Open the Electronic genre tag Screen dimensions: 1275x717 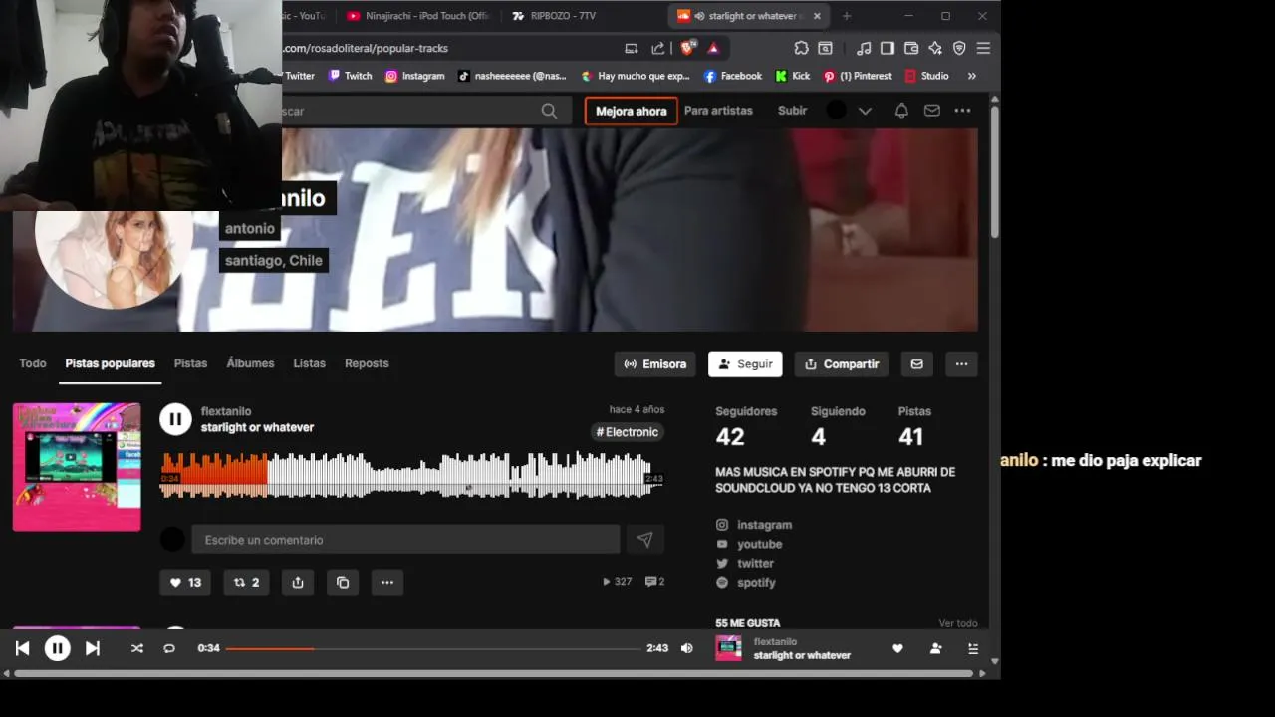tap(628, 432)
